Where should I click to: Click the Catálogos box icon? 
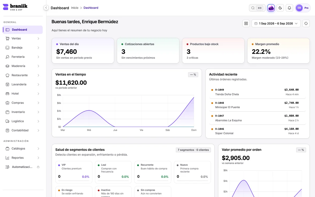[7, 148]
